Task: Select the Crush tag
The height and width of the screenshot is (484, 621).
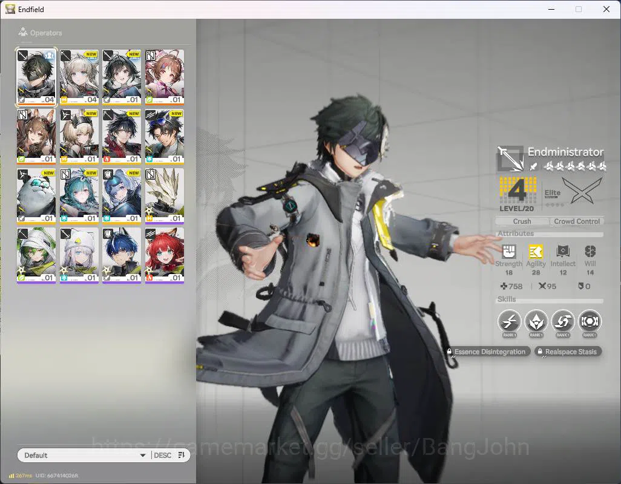Action: click(x=522, y=221)
